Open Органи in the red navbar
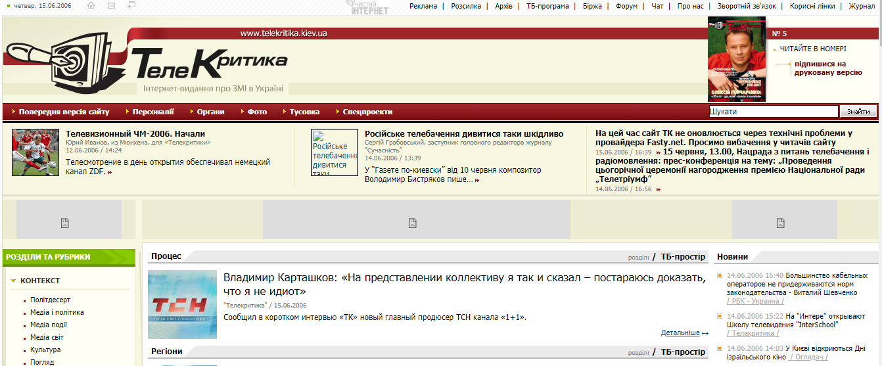The image size is (882, 366). point(211,112)
